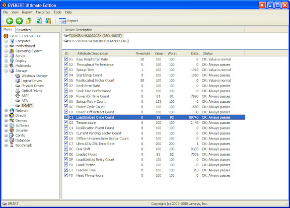Open the ATA item icon
290x208 pixels.
click(18, 101)
